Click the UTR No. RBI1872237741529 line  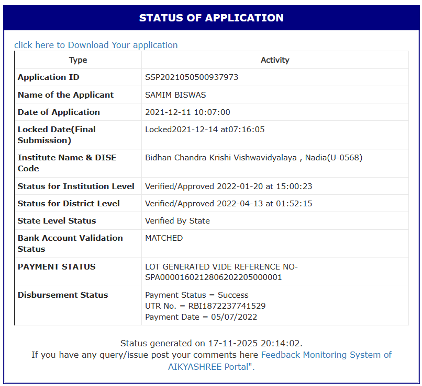coord(205,306)
